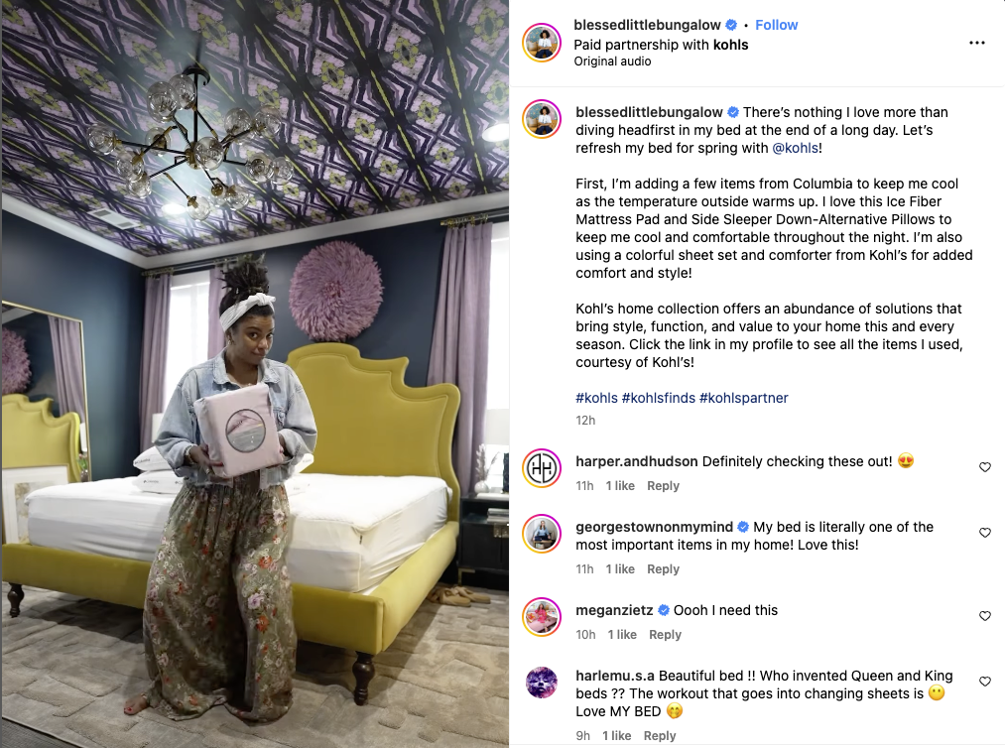Like georgestownonmymind's comment with heart icon
Image resolution: width=1005 pixels, height=748 pixels.
[985, 533]
